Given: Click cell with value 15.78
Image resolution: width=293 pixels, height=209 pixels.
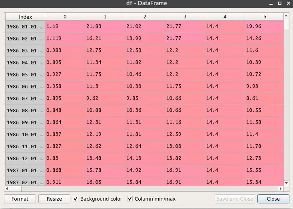Looking at the screenshot, I should (x=105, y=170).
